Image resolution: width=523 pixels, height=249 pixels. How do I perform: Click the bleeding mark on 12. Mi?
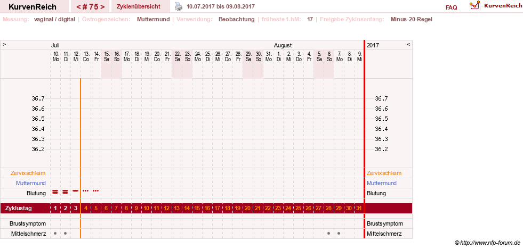(75, 191)
